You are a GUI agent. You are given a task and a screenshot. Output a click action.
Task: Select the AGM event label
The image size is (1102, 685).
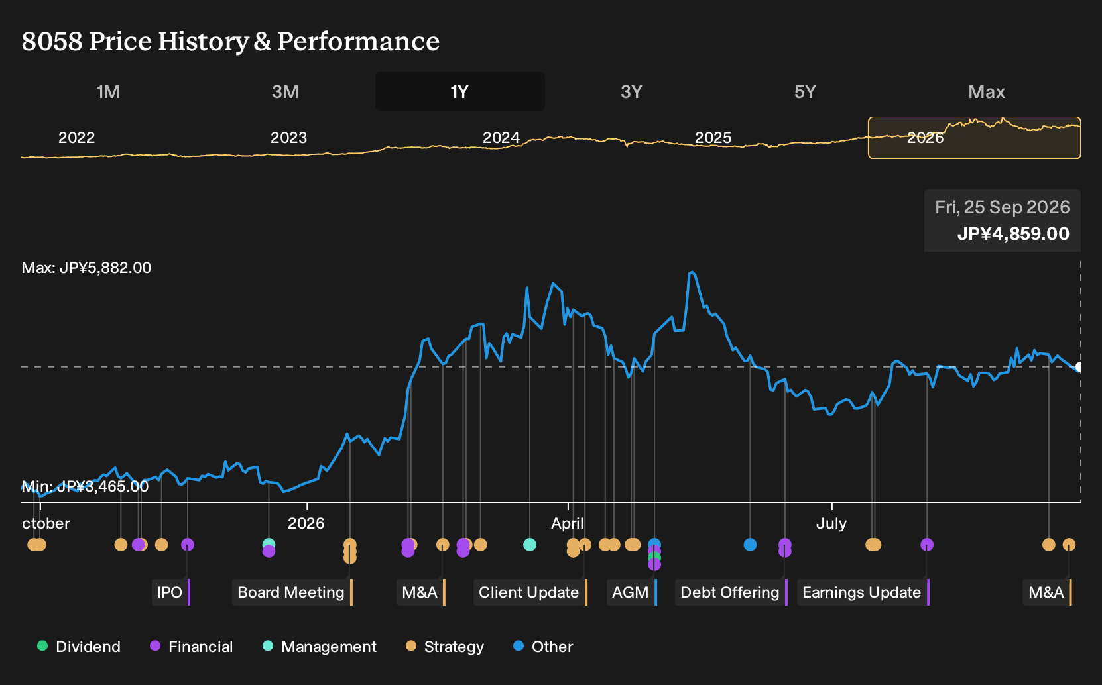point(632,592)
